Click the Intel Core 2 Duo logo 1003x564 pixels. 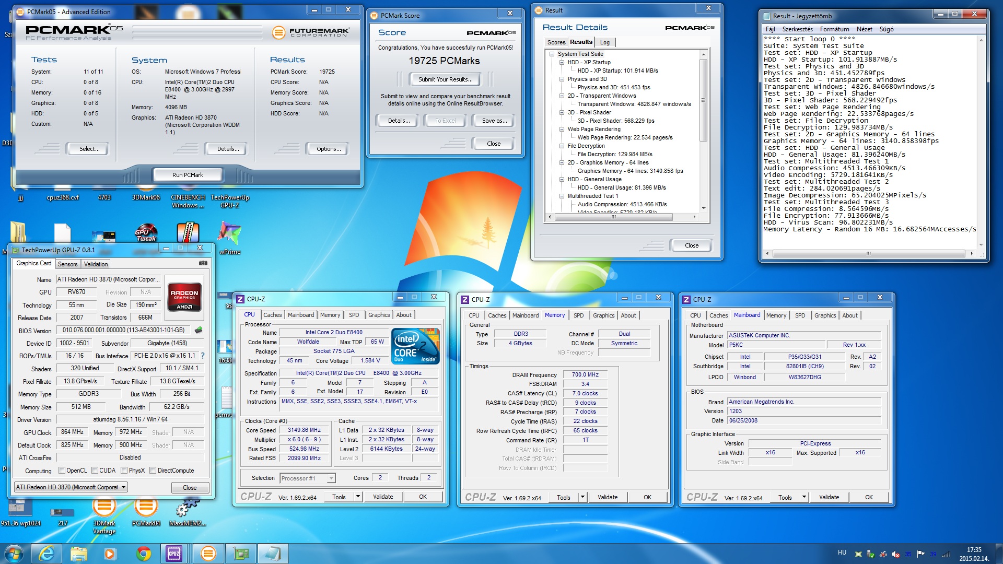coord(415,346)
